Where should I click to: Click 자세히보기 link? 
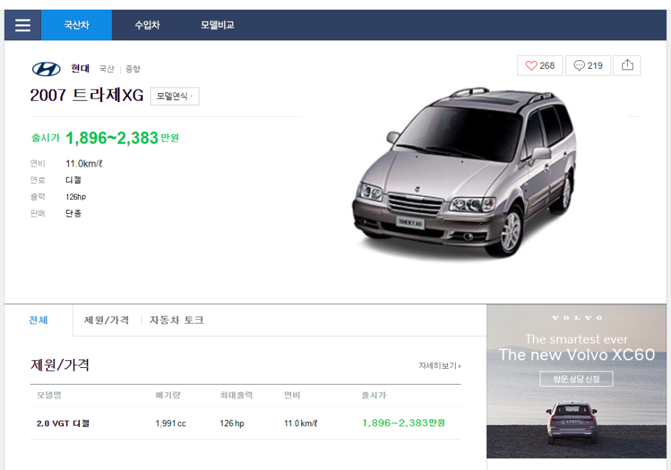click(440, 366)
